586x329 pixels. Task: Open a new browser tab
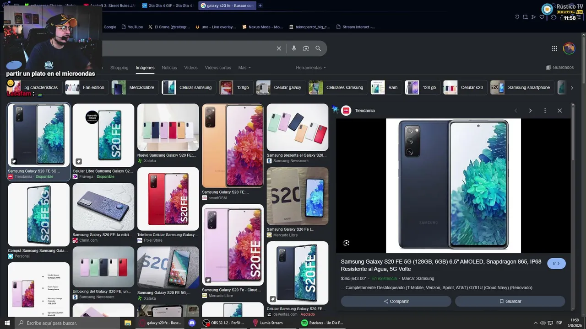pyautogui.click(x=260, y=5)
